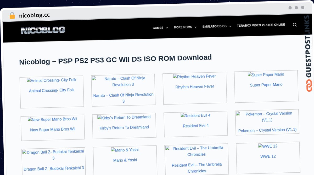The width and height of the screenshot is (314, 175).
Task: Open the Mario & Yoshi thumbnail image
Action: tap(125, 150)
